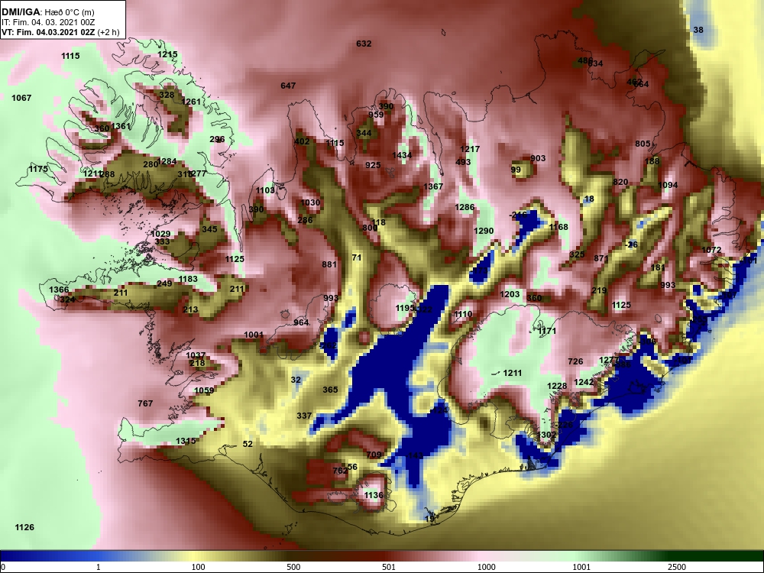This screenshot has width=764, height=573.
Task: Click the 'DMI/IGA: Hæð 0°C (m)' title
Action: (47, 12)
